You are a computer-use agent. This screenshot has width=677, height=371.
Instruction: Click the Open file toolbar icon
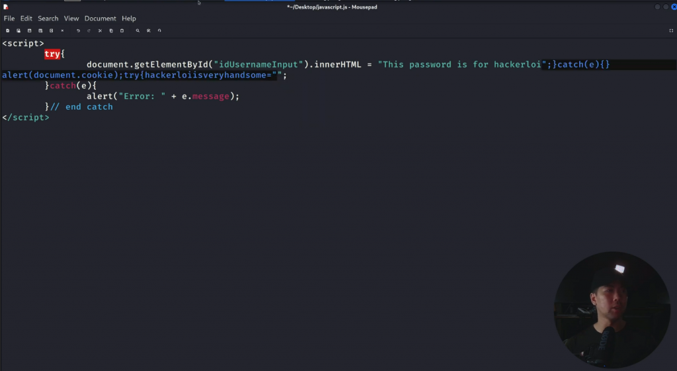tap(19, 30)
